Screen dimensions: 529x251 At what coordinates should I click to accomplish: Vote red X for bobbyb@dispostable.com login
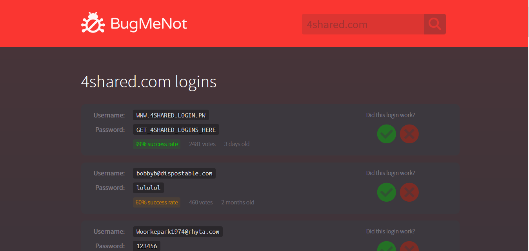409,192
